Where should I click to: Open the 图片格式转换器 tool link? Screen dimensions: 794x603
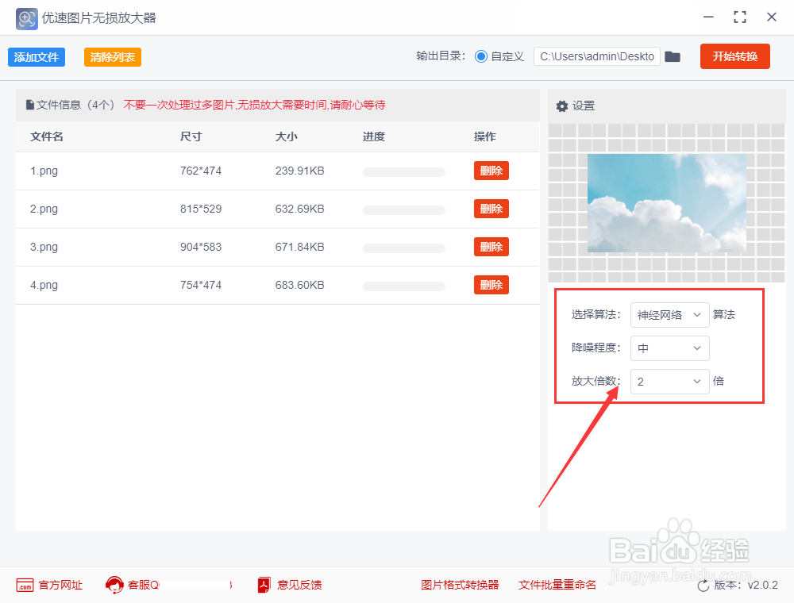click(460, 585)
